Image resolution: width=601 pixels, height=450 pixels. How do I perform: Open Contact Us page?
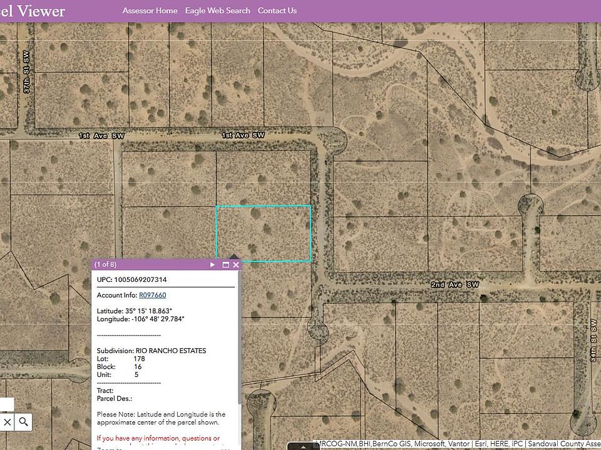click(x=277, y=11)
